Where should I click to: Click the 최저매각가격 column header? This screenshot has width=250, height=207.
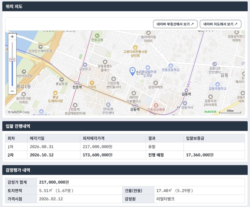[113, 138]
